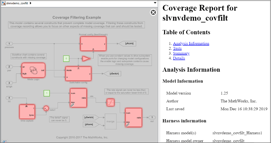The height and width of the screenshot is (143, 271).
Task: Select the Mode Logic Stateflow chart block
Action: coord(33,70)
